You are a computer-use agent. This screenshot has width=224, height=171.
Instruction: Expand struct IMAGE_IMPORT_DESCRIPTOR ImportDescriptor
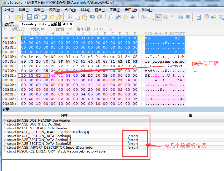5,147
